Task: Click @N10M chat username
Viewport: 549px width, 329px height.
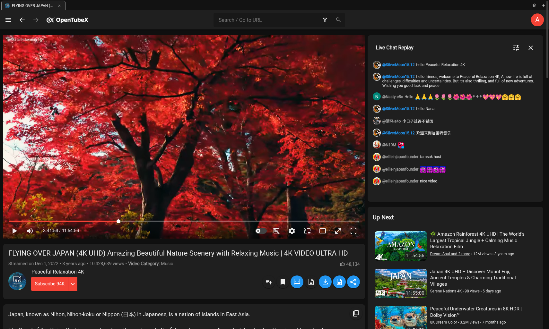Action: coord(389,145)
